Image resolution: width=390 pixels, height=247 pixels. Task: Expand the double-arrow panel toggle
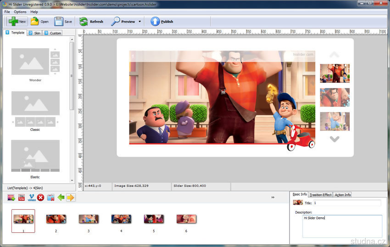point(273,197)
